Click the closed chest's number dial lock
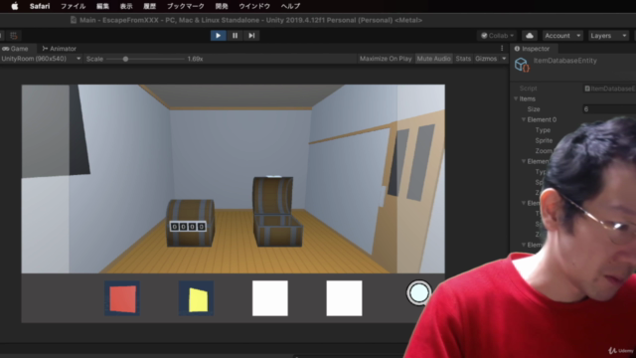The height and width of the screenshot is (358, 636). click(188, 227)
